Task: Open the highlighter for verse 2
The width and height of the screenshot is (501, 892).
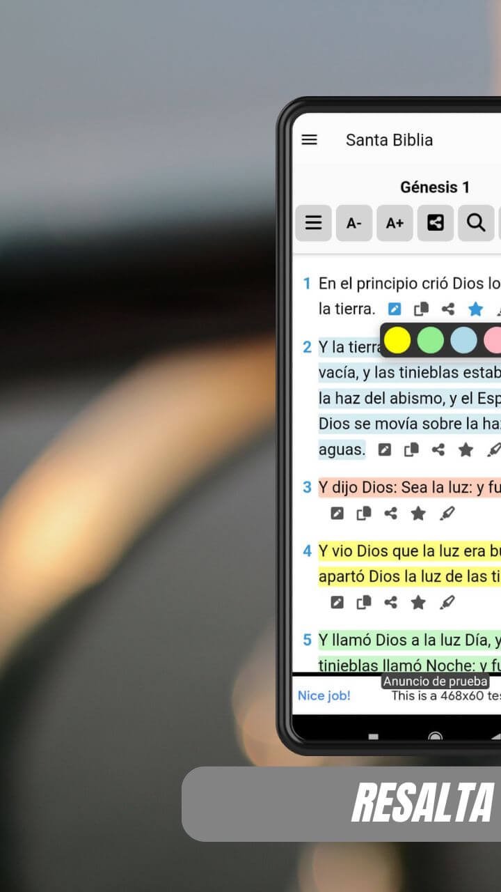Action: coord(493,450)
